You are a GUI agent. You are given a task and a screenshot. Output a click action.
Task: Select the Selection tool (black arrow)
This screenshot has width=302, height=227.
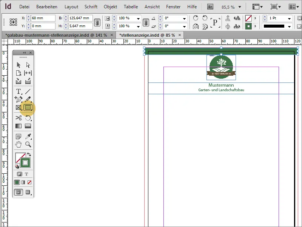point(18,65)
